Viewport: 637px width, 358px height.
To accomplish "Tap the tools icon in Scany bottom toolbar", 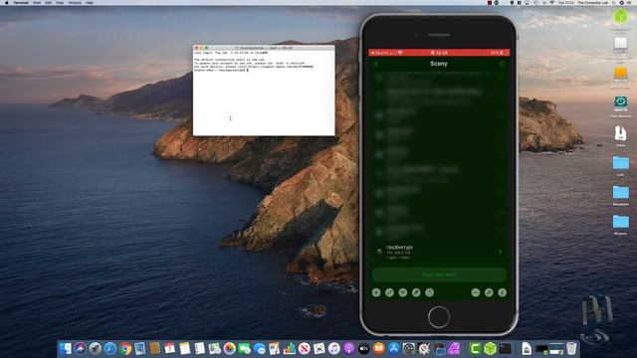I will point(489,292).
